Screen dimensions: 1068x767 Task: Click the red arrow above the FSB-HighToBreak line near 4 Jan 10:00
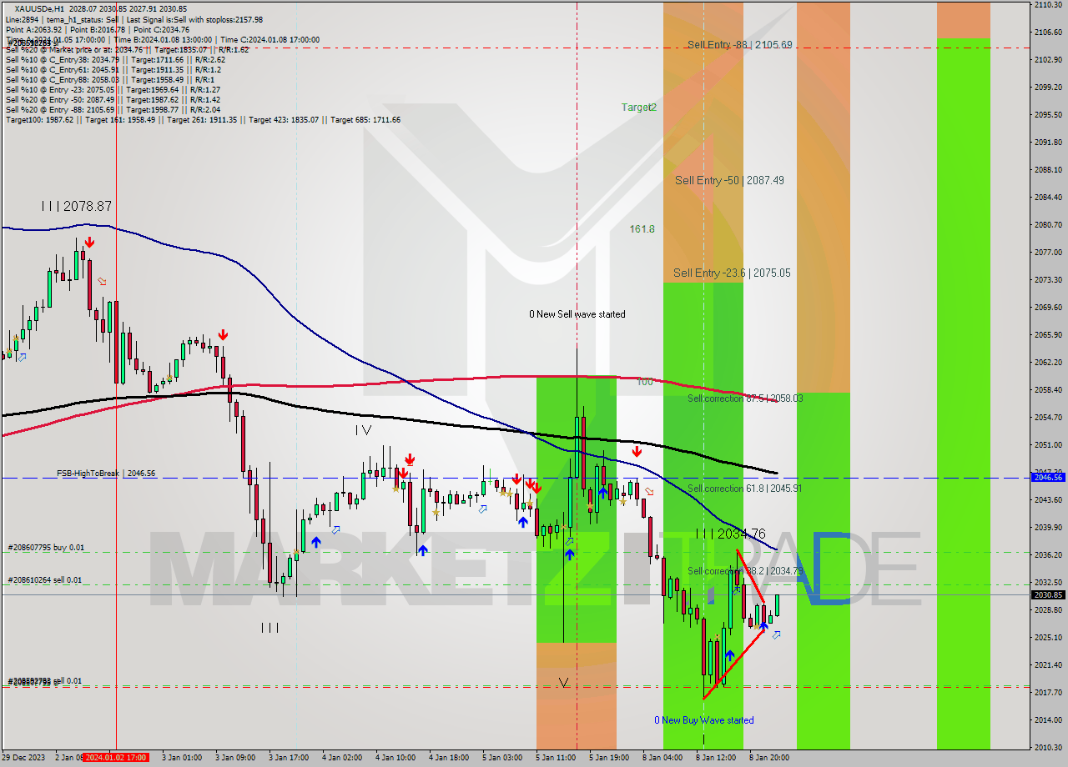410,459
